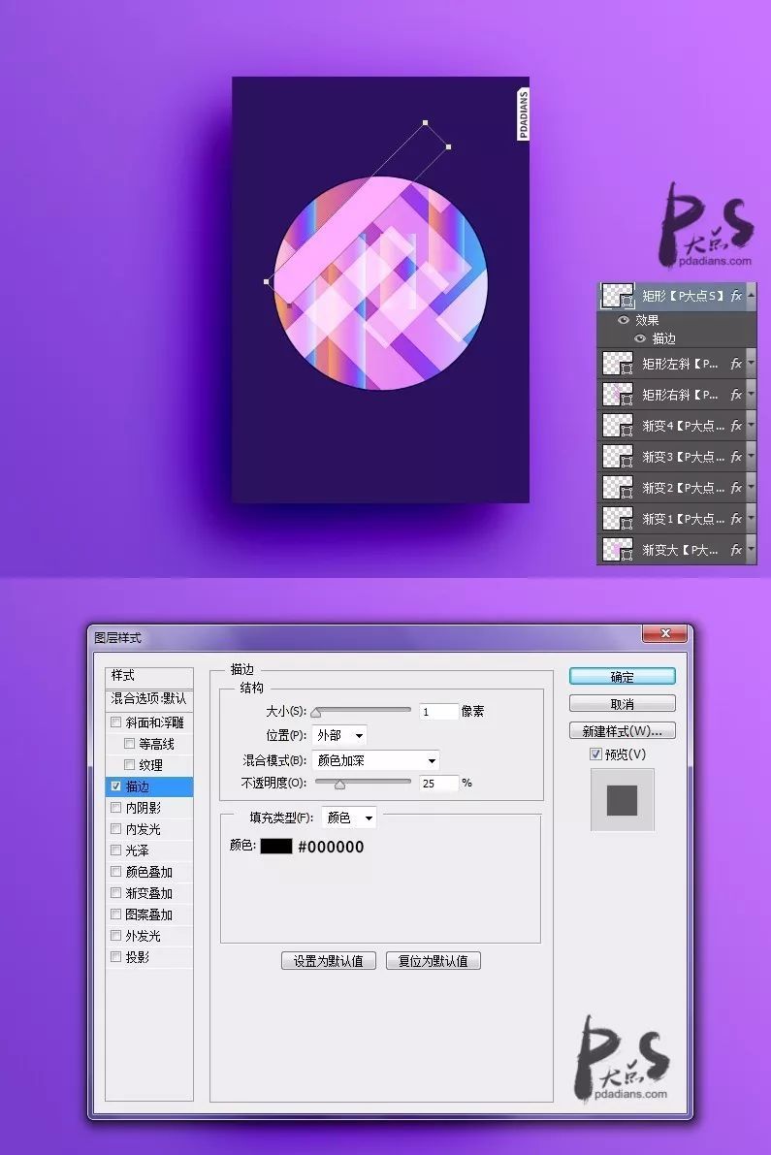Select 混合选项:默认 in styles list
Image resolution: width=771 pixels, height=1155 pixels.
[148, 698]
